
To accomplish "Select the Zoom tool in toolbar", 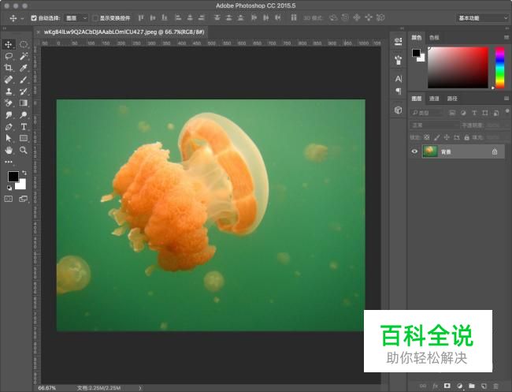I will click(x=24, y=149).
